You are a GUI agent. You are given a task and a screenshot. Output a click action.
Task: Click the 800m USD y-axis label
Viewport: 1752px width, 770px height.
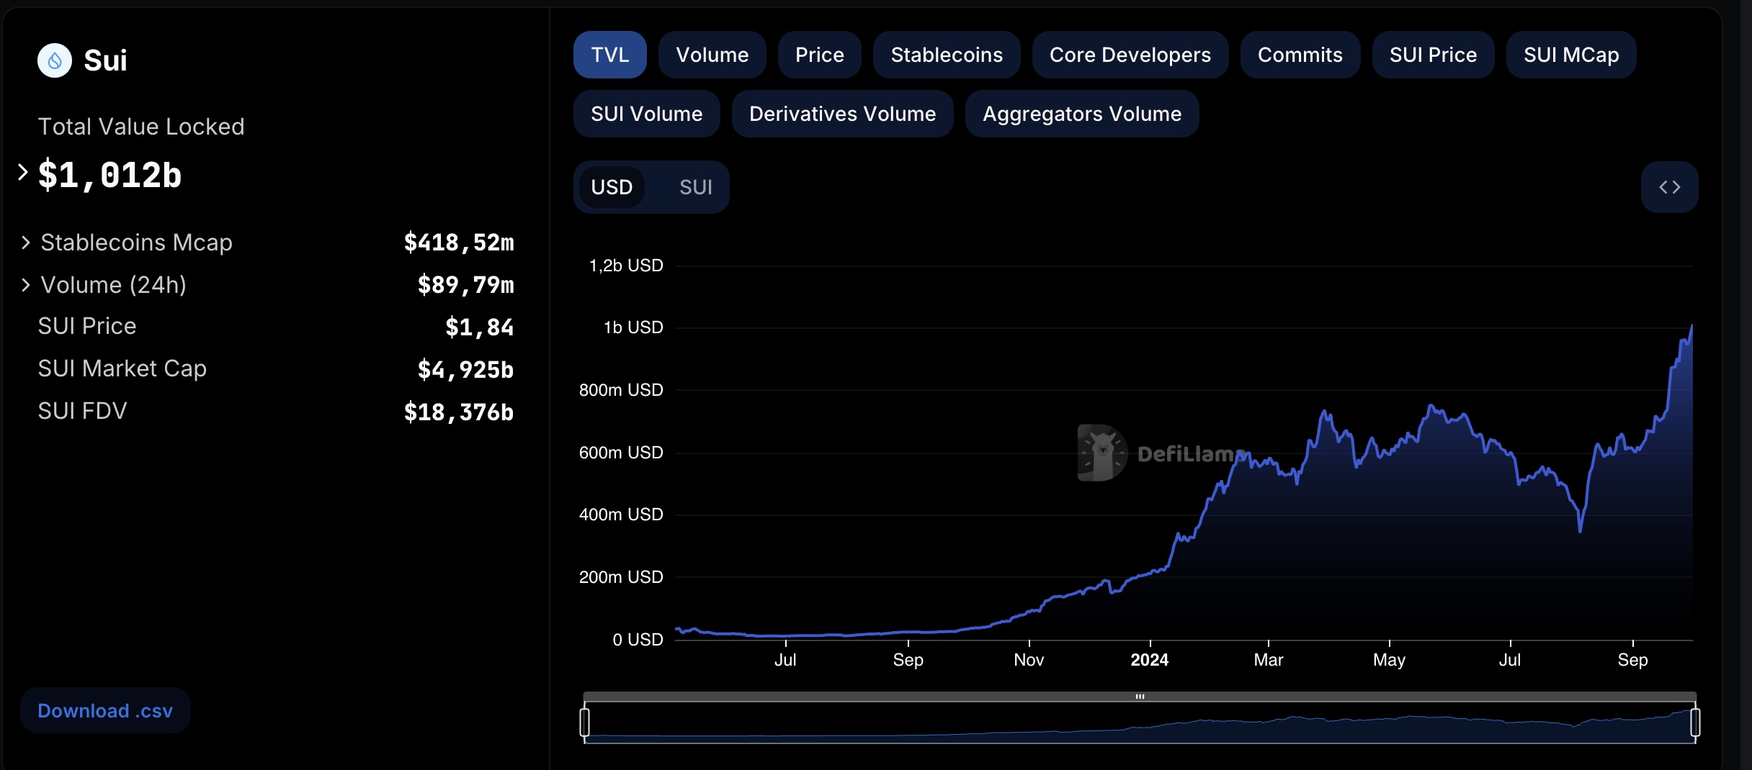click(621, 390)
